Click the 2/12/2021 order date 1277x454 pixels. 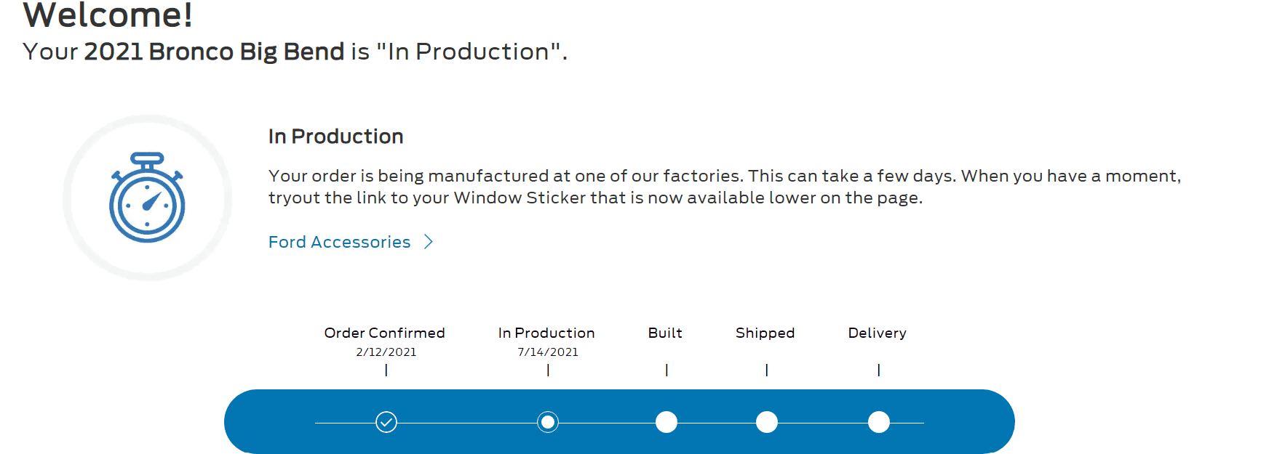point(386,352)
